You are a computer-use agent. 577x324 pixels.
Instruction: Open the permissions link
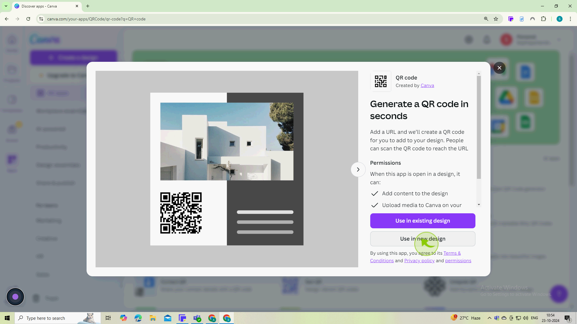coord(458,261)
